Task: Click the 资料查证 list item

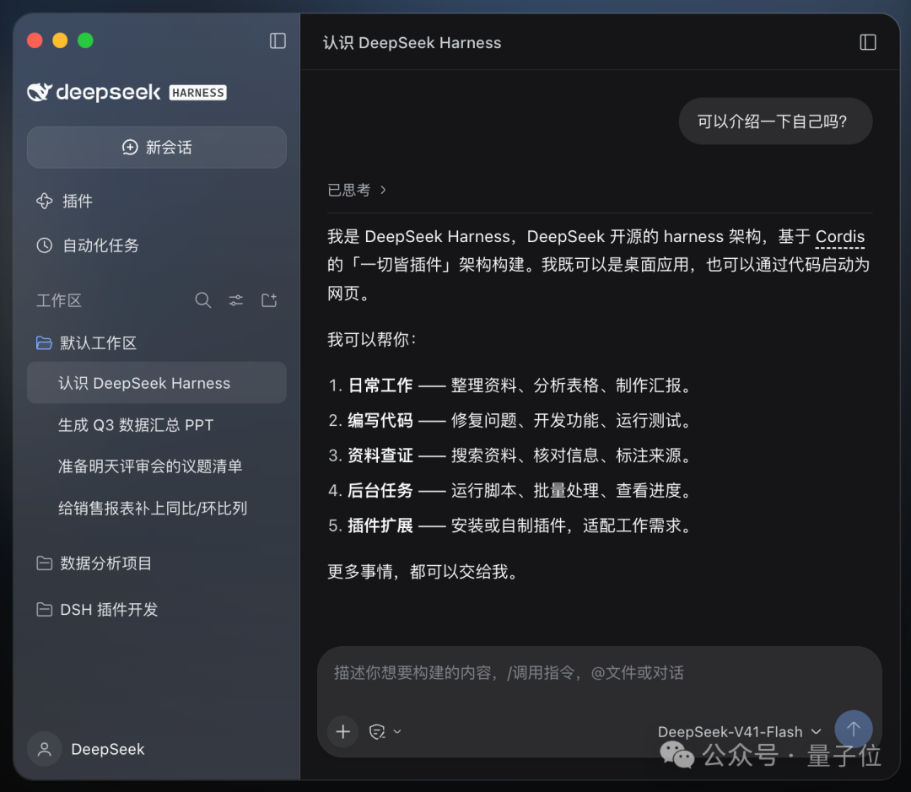Action: point(511,455)
